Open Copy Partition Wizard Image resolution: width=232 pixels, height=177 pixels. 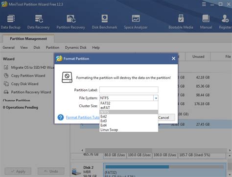tap(28, 76)
